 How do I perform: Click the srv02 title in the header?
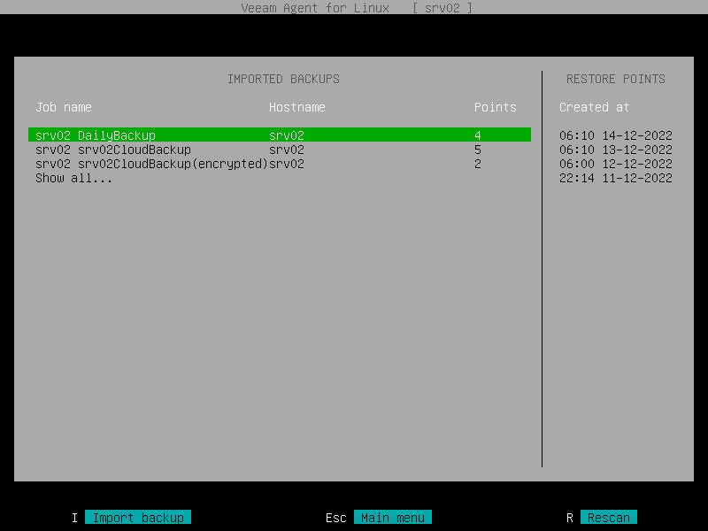point(444,8)
